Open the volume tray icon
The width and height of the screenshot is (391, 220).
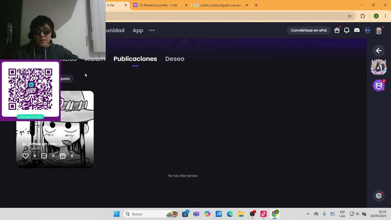(357, 214)
